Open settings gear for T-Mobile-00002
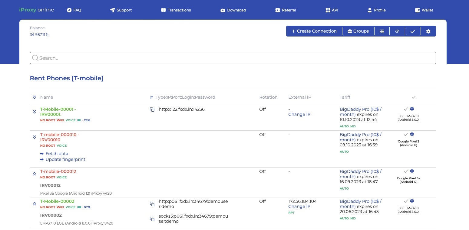The height and width of the screenshot is (230, 469). [x=412, y=201]
